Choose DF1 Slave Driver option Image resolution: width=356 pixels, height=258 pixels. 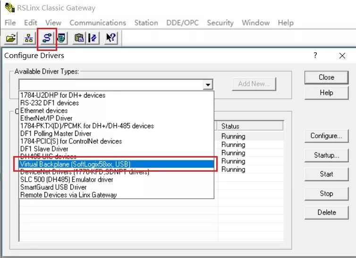coord(116,149)
